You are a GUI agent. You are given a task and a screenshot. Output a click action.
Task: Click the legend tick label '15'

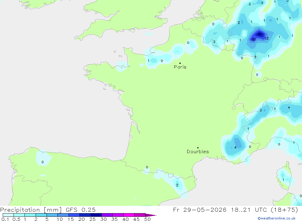click(71, 219)
